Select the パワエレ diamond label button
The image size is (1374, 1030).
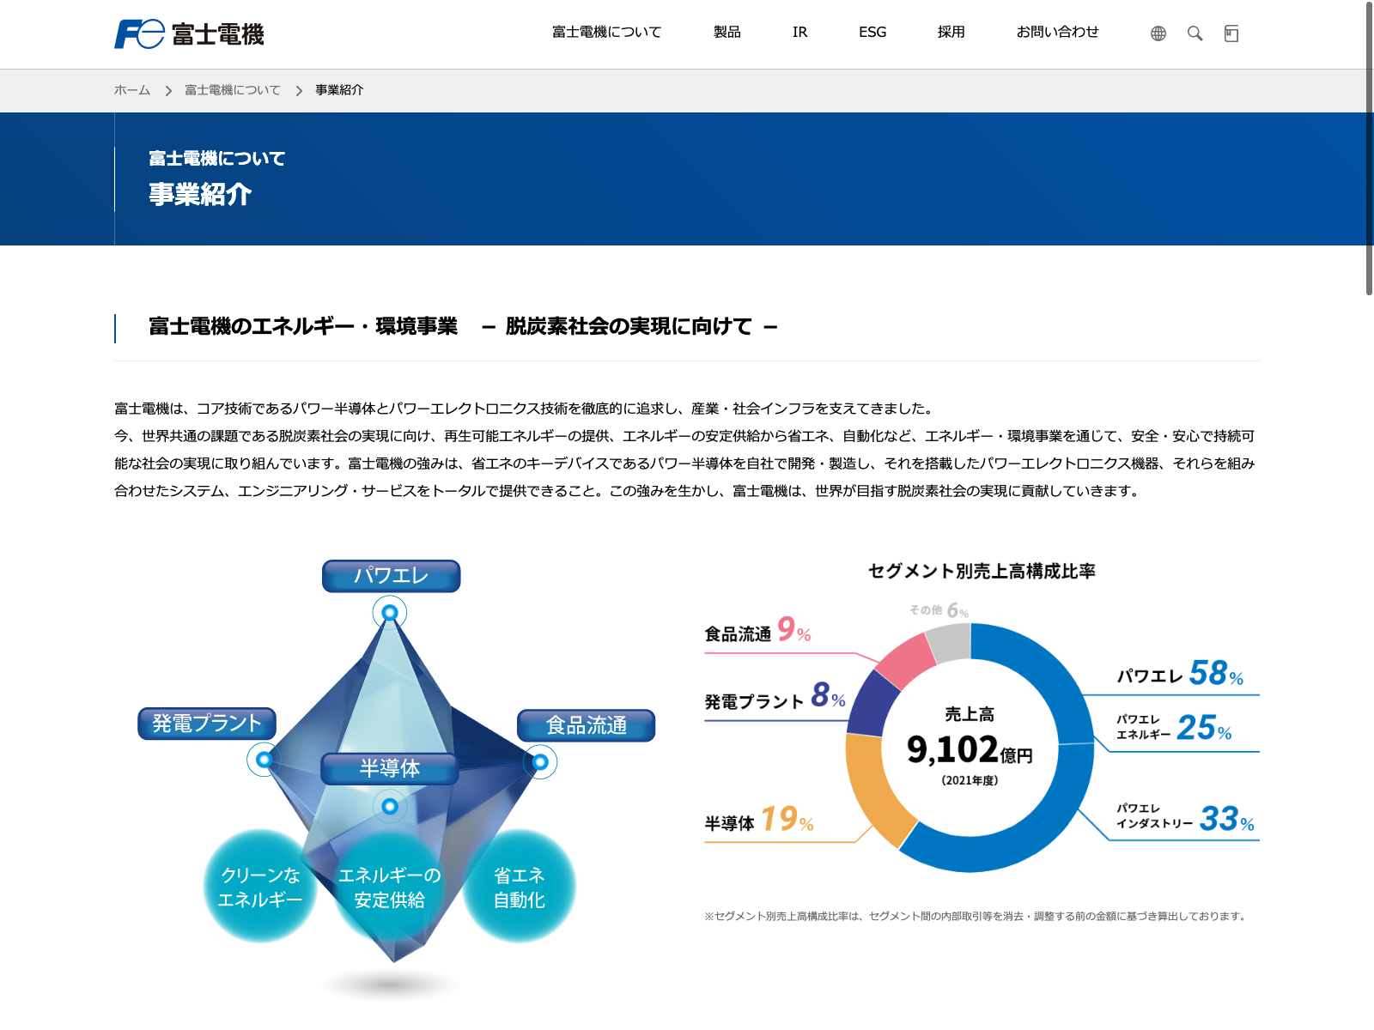coord(391,576)
